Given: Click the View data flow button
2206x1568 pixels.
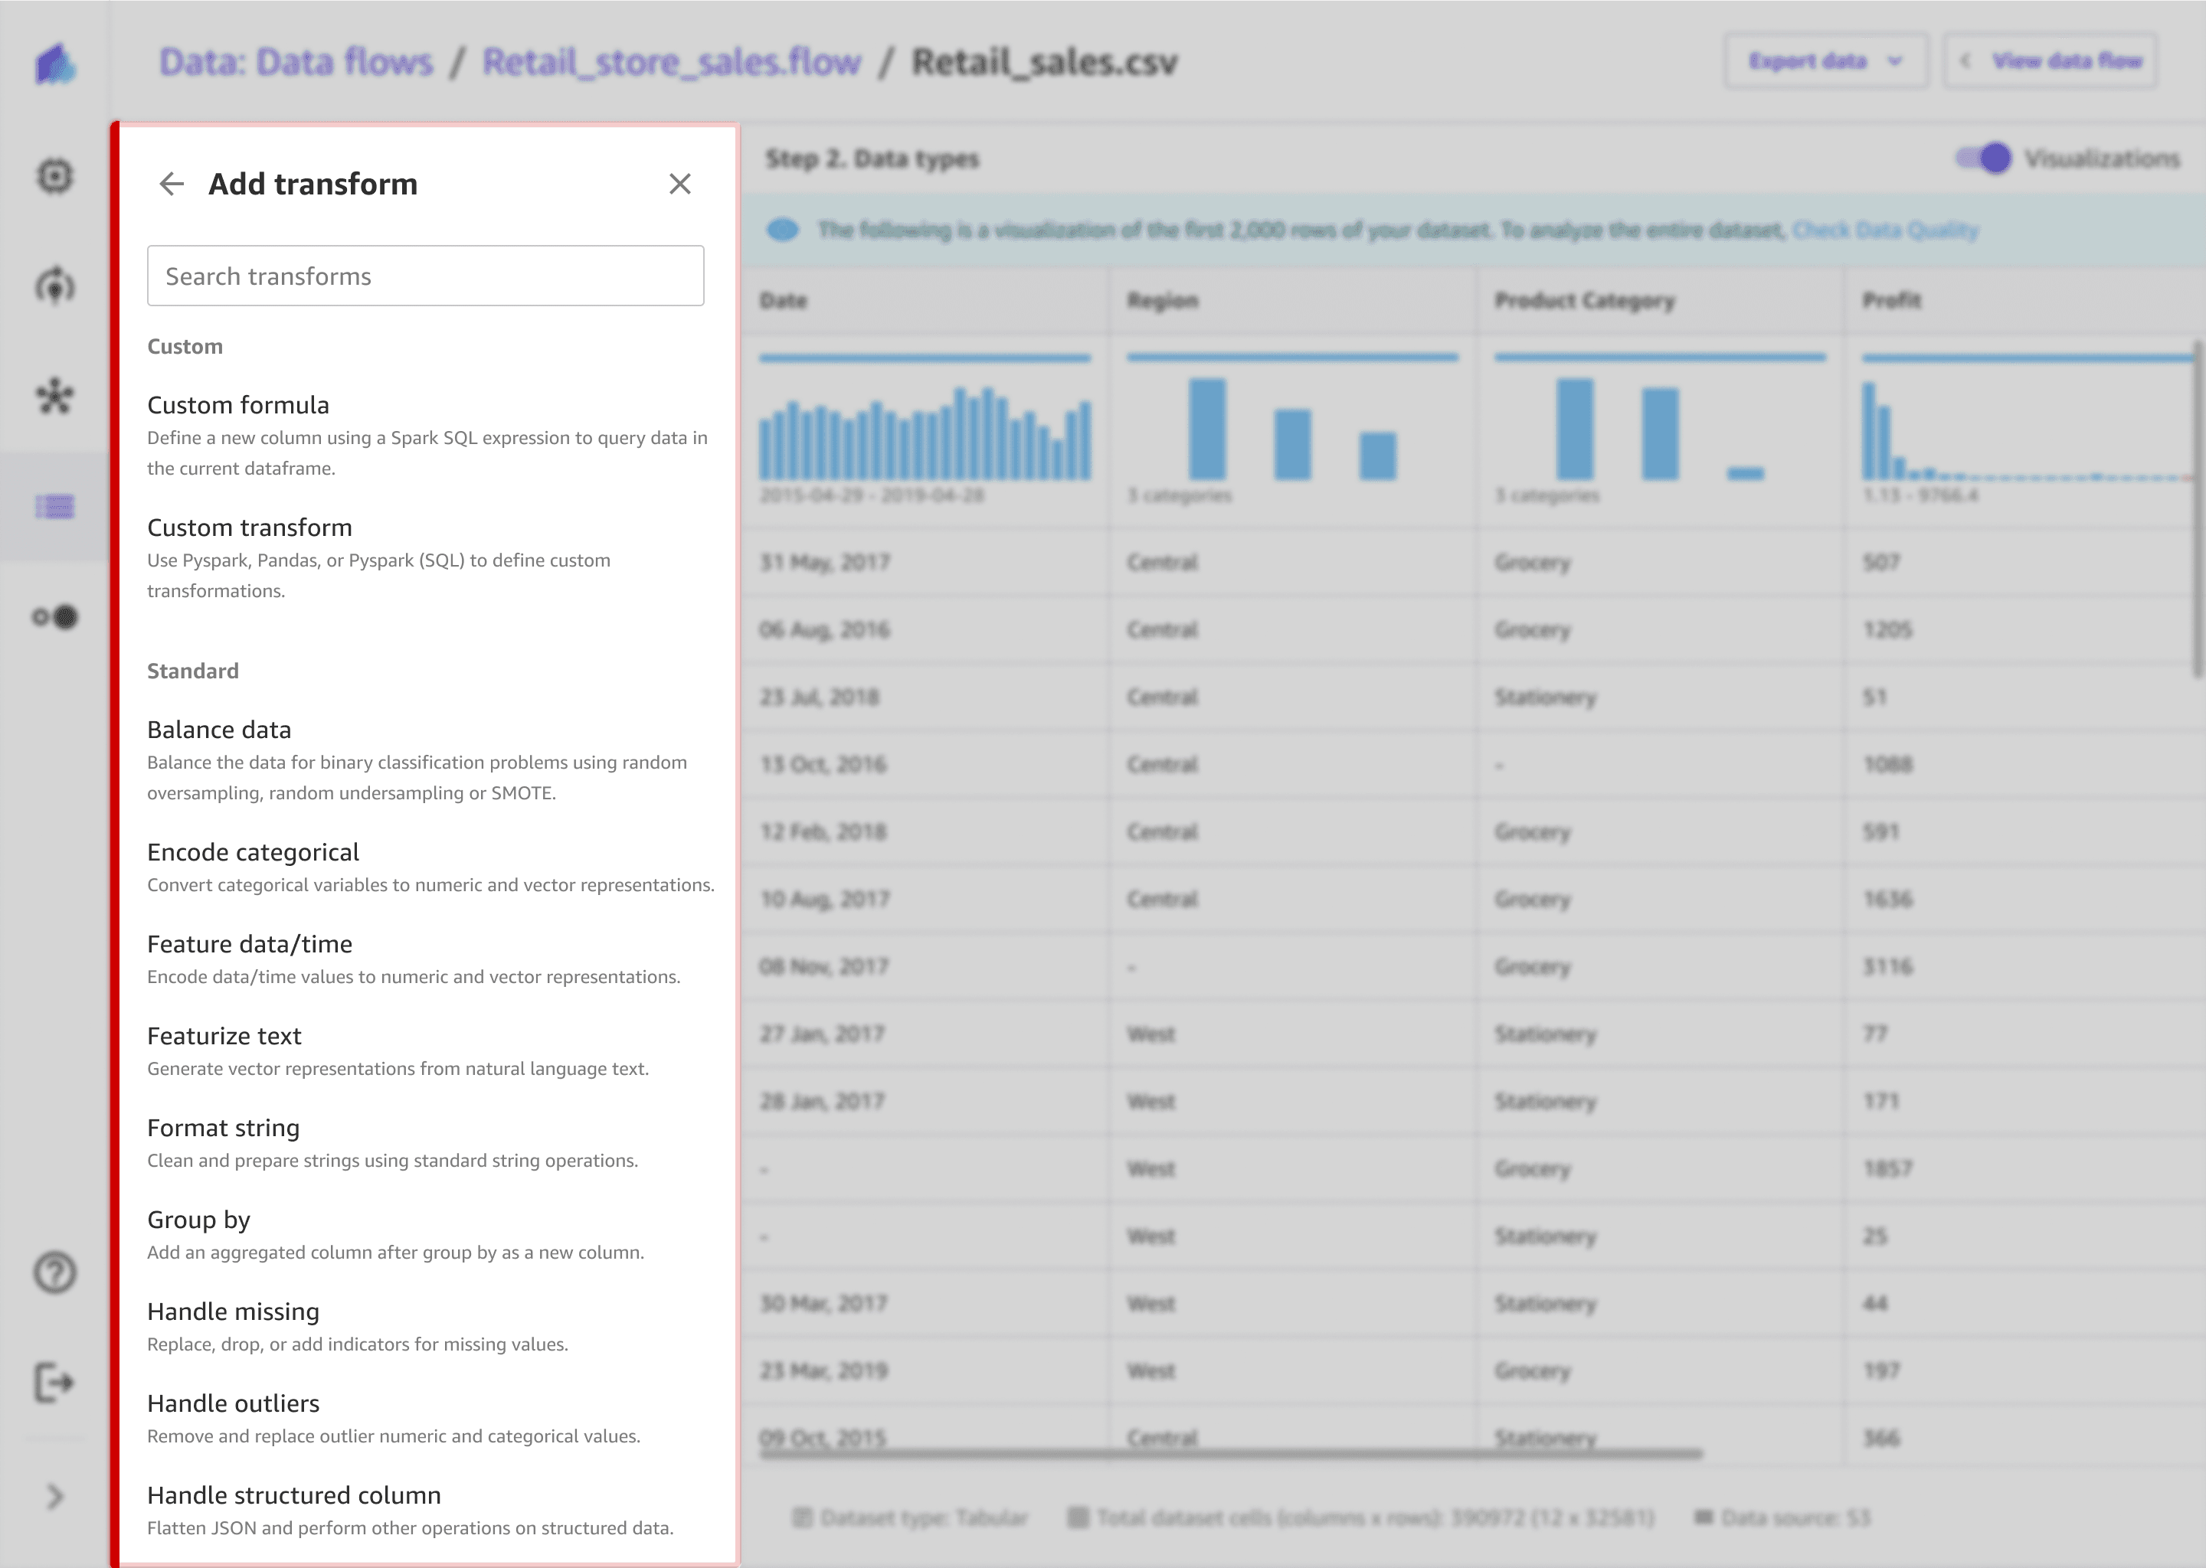Looking at the screenshot, I should tap(2051, 60).
